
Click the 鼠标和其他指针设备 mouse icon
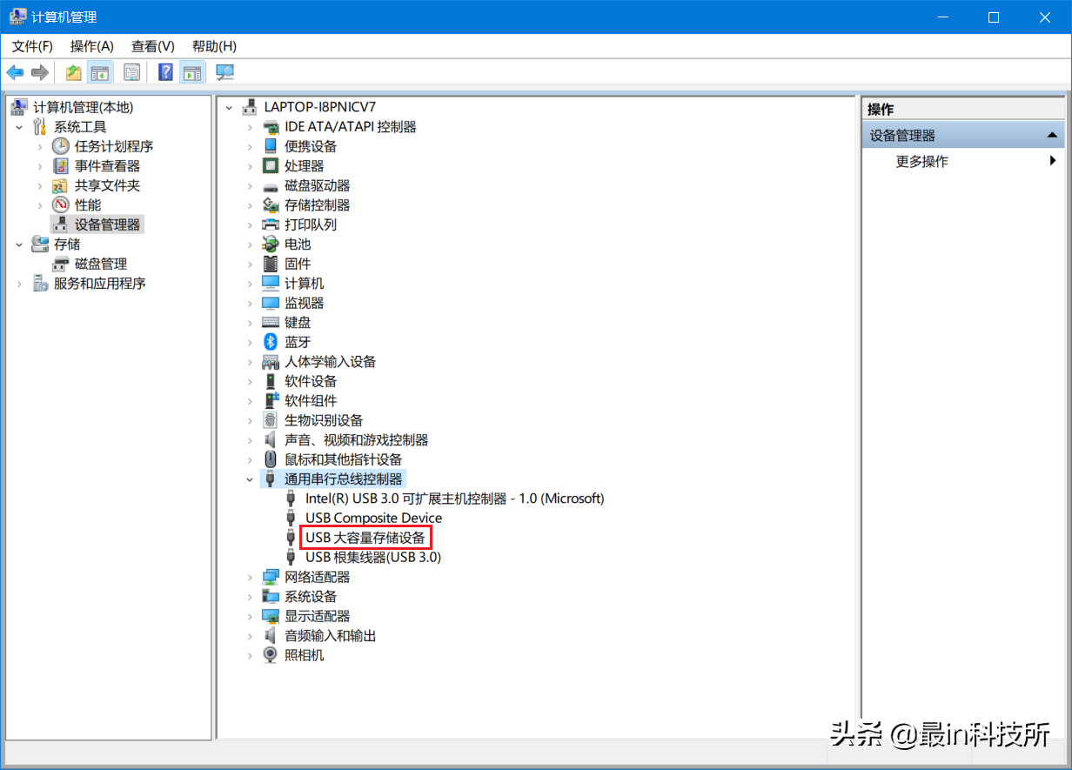(x=271, y=459)
